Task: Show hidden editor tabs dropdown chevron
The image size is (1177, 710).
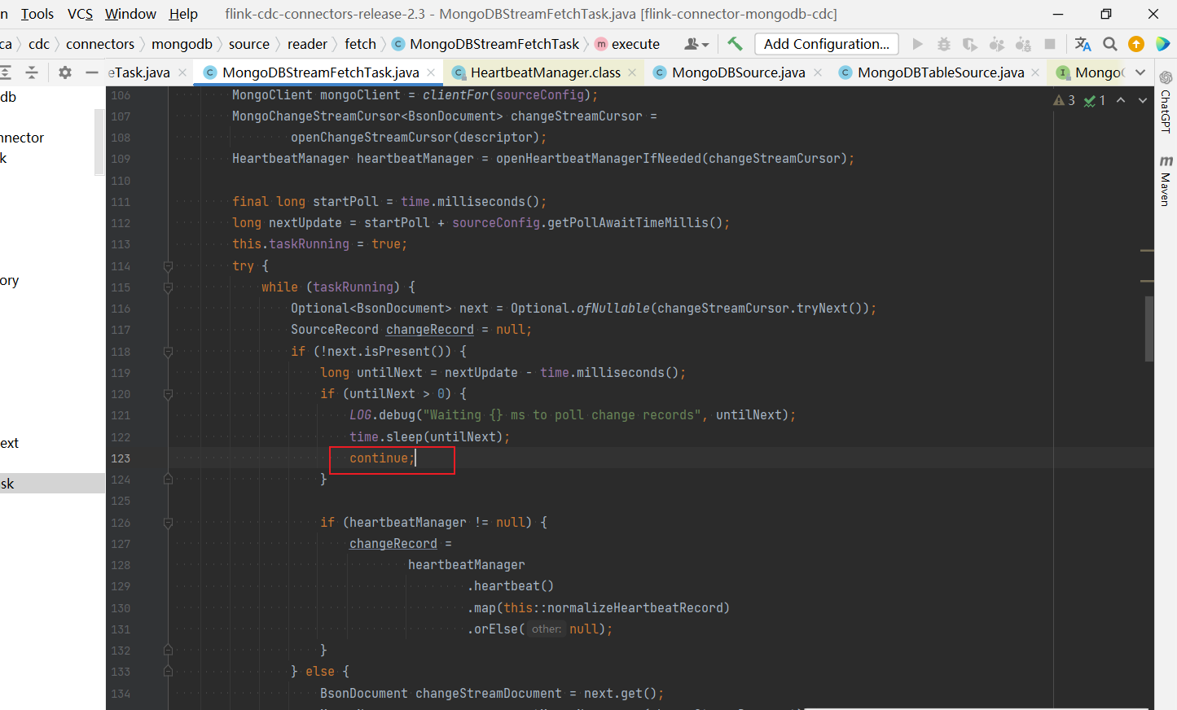Action: point(1140,72)
